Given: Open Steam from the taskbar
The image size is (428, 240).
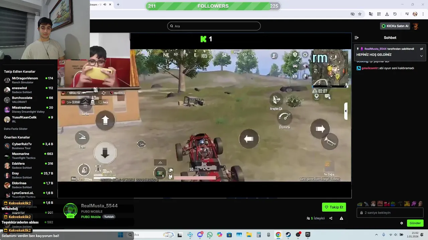Looking at the screenshot, I should (x=288, y=235).
